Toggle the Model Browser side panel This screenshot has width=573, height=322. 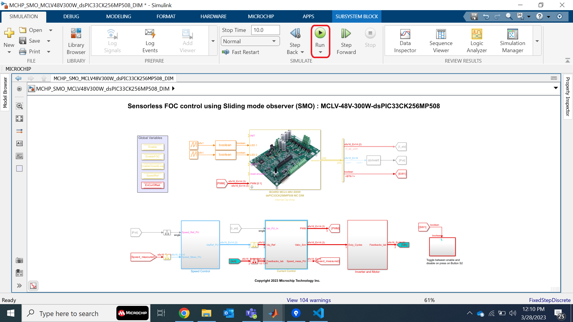pos(5,92)
